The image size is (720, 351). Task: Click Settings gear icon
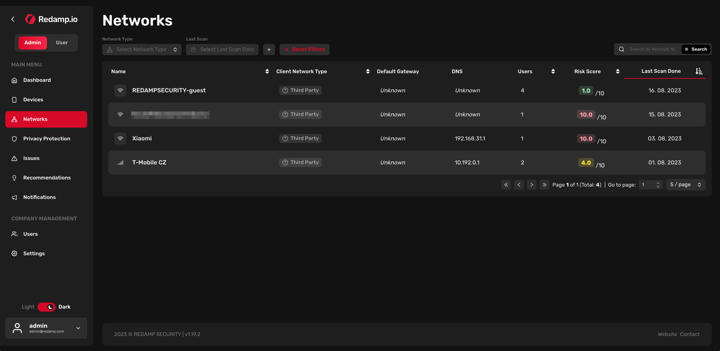14,254
